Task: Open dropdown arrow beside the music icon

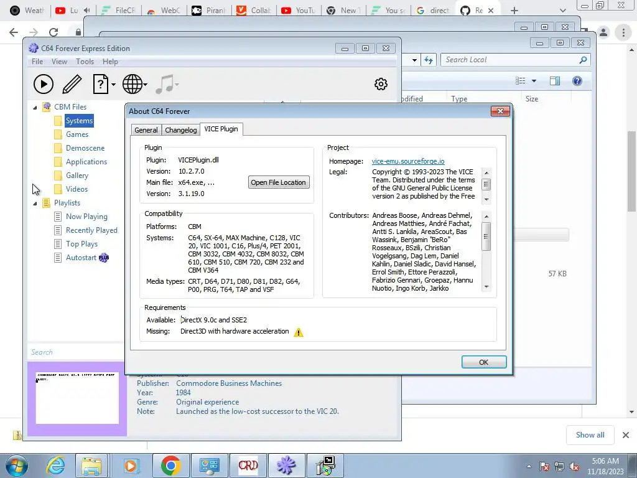Action: (177, 85)
